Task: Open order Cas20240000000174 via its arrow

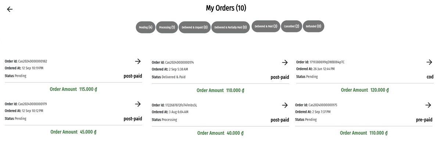Action: tap(285, 62)
